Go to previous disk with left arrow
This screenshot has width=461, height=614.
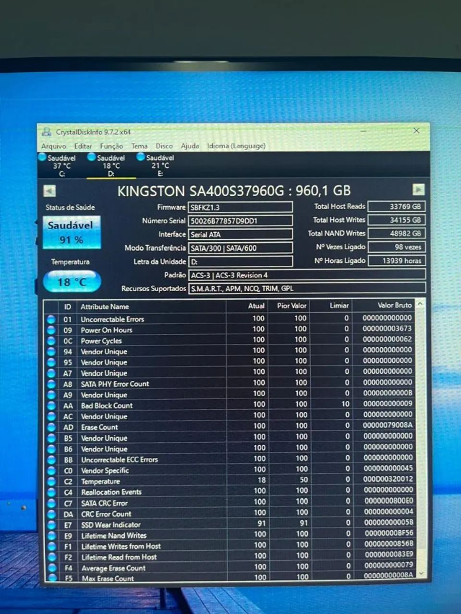(x=49, y=191)
